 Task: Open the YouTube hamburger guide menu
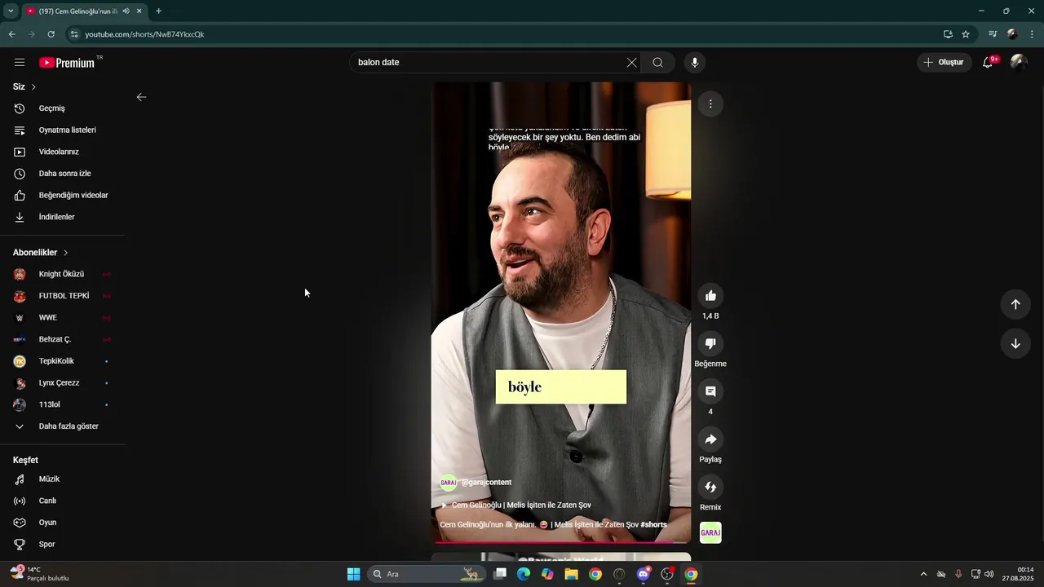[20, 62]
